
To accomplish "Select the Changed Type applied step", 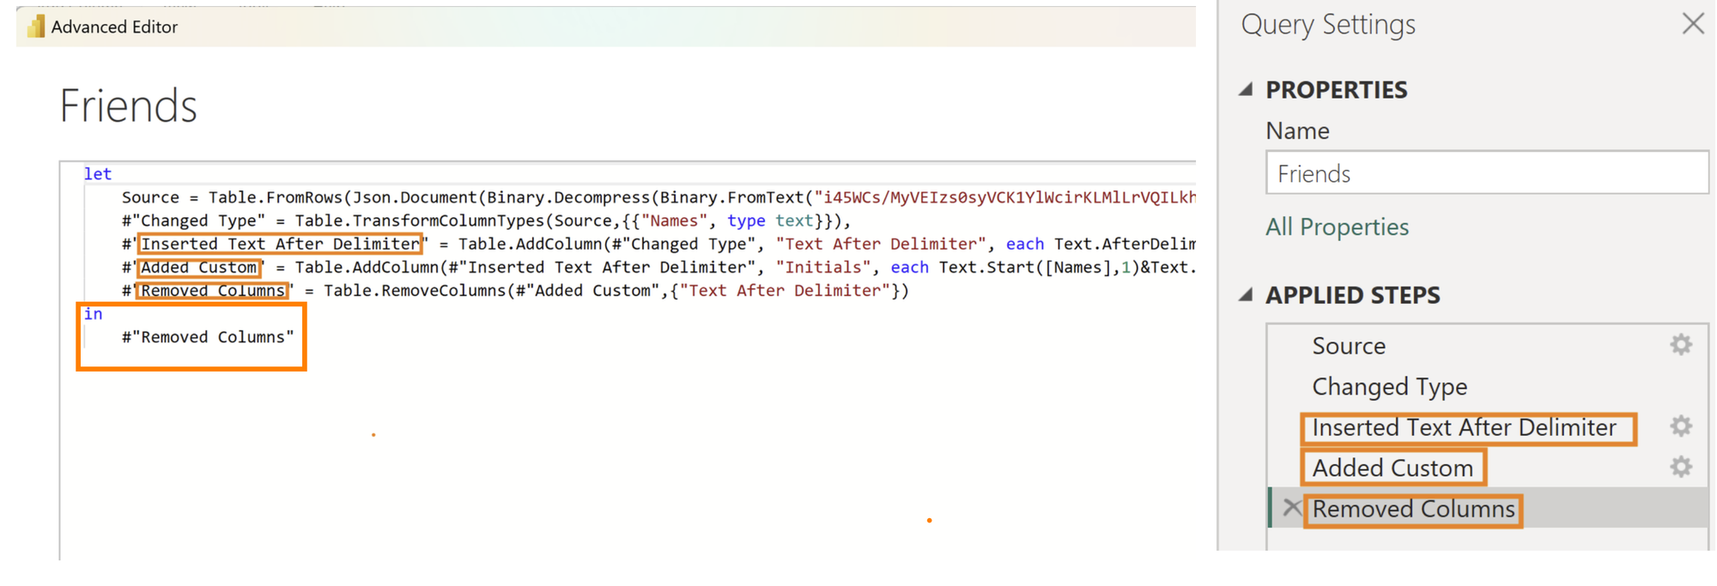I will [1389, 387].
